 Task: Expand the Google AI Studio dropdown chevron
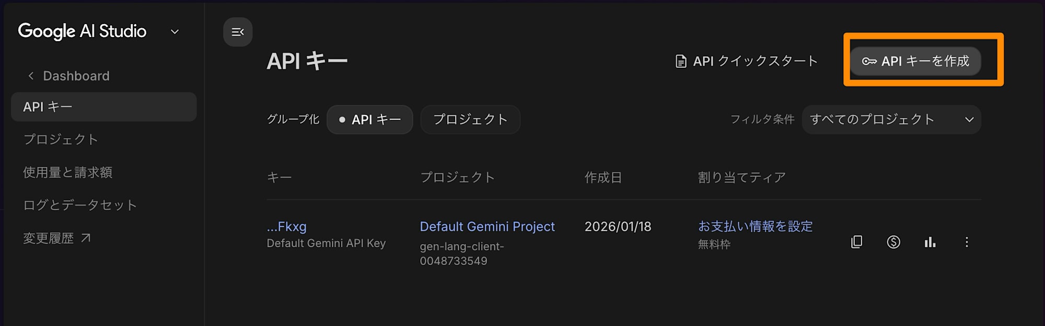[x=175, y=32]
